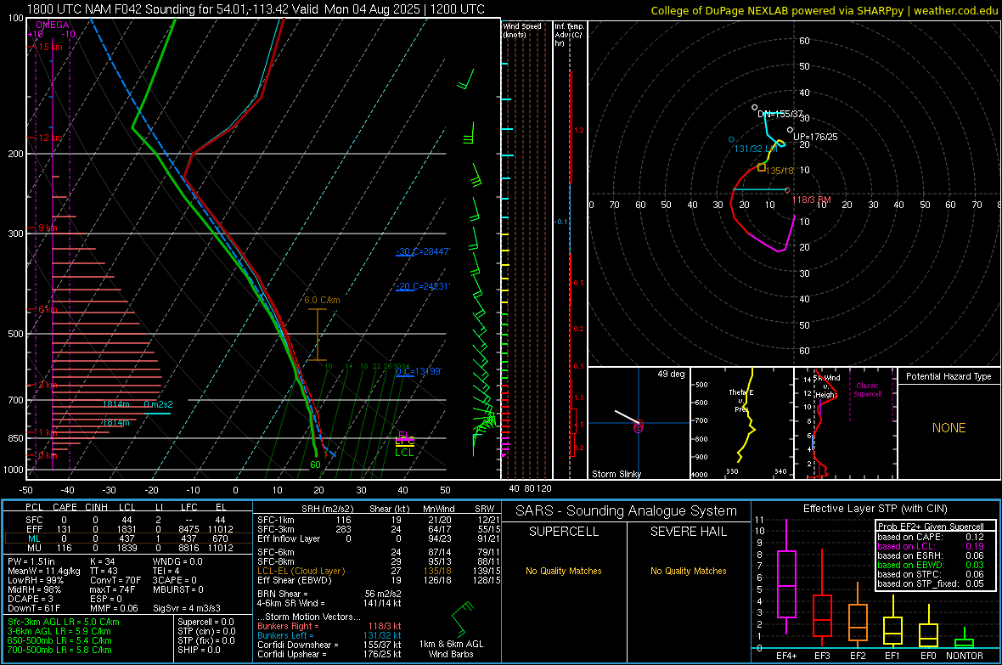Click the sounding title with 54.01,-113.42 coordinates
Screen dimensions: 1002x665
(x=256, y=9)
